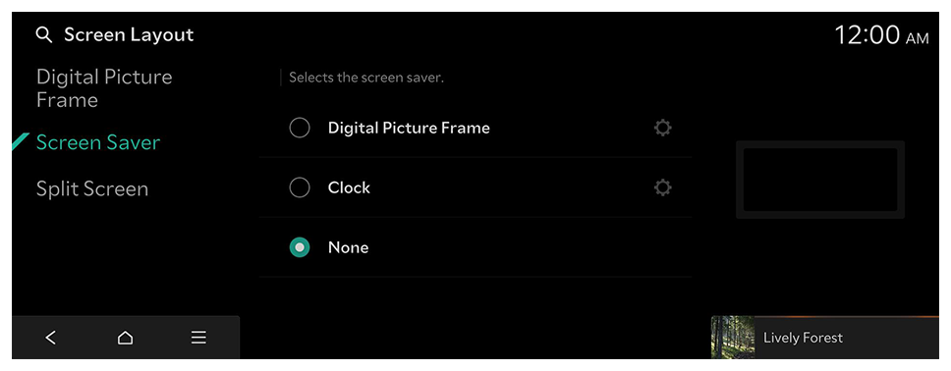Click the screen saver preview box
The width and height of the screenshot is (951, 371).
click(x=820, y=180)
